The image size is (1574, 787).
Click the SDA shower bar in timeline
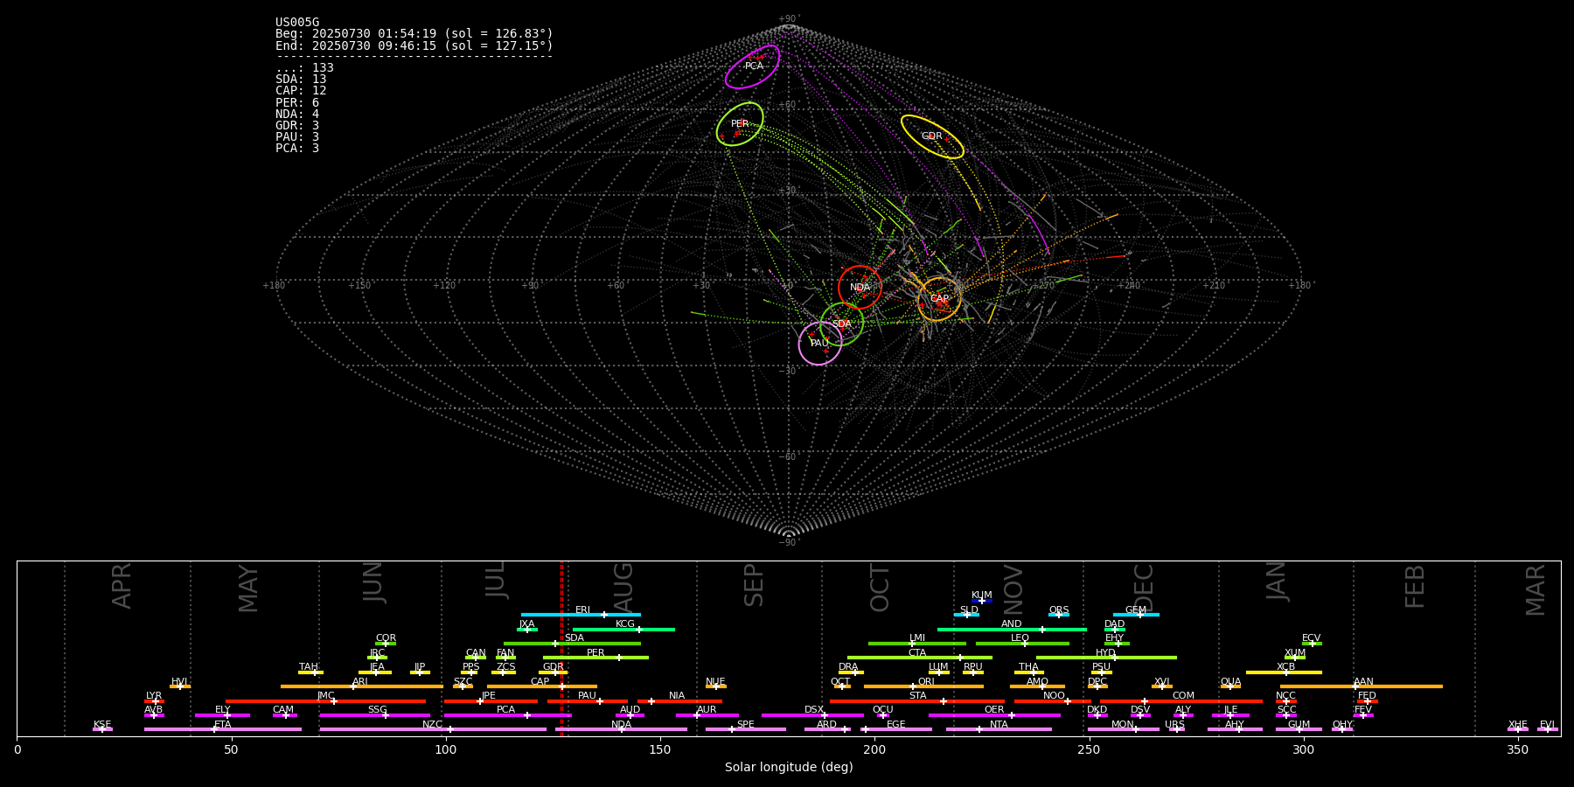pos(572,643)
